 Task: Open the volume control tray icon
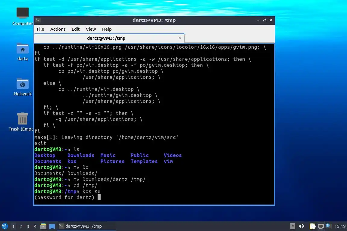pos(301,226)
